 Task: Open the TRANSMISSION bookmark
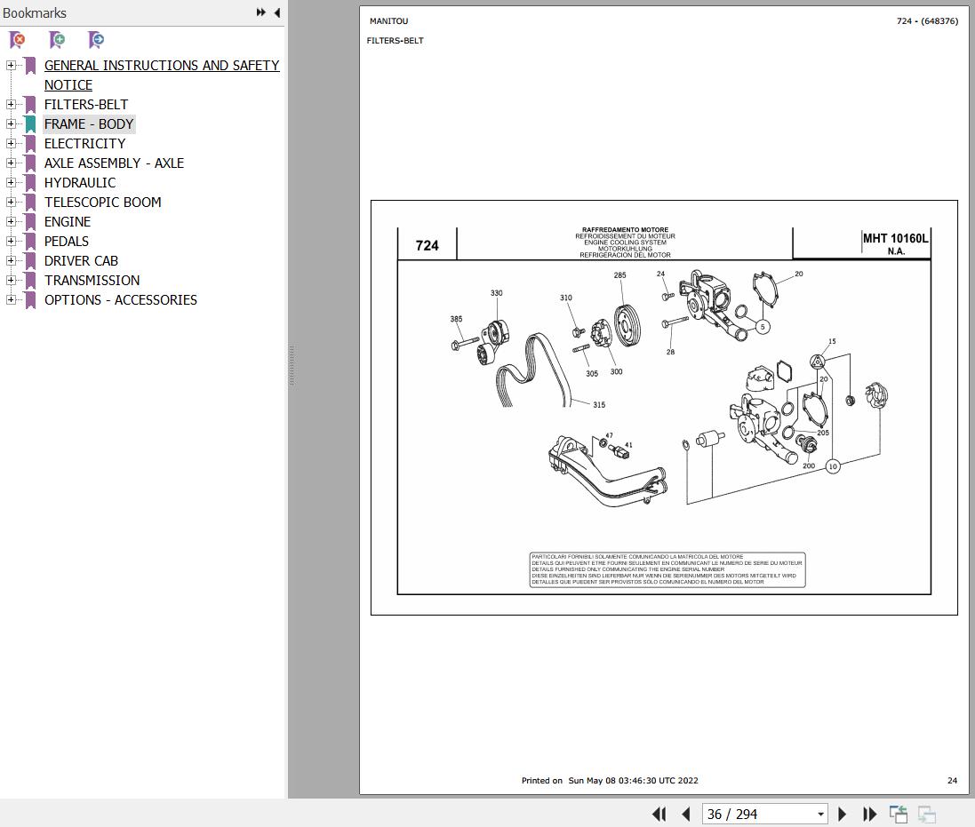tap(92, 280)
